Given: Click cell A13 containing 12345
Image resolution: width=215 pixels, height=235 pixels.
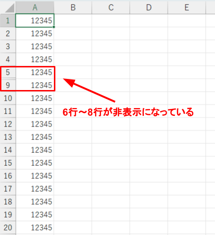Looking at the screenshot, I should [35, 137].
